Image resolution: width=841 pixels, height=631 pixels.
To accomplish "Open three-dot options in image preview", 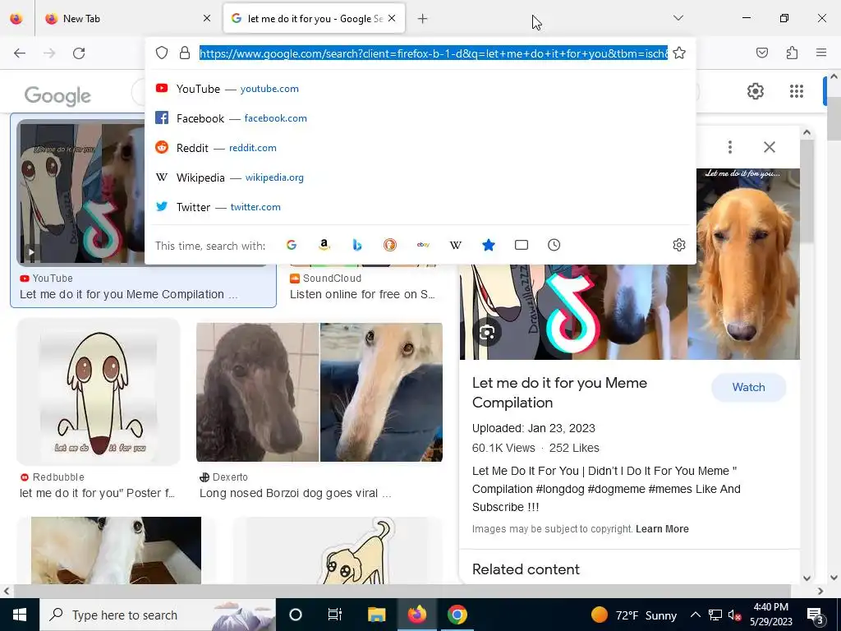I will (730, 147).
